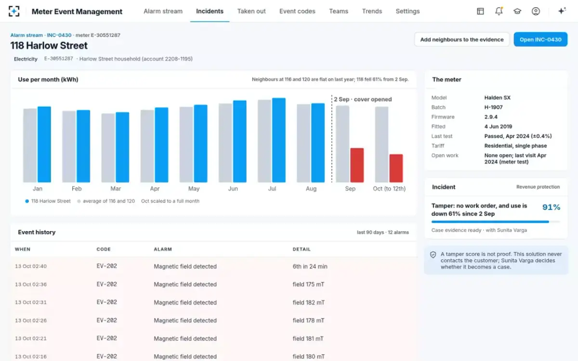The width and height of the screenshot is (578, 361).
Task: Open the user profile icon
Action: pos(536,11)
